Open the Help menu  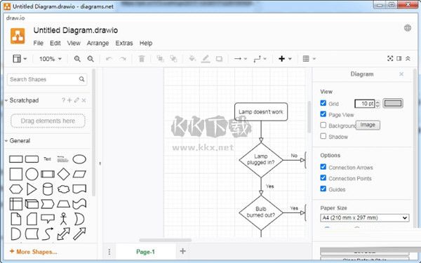pos(146,43)
